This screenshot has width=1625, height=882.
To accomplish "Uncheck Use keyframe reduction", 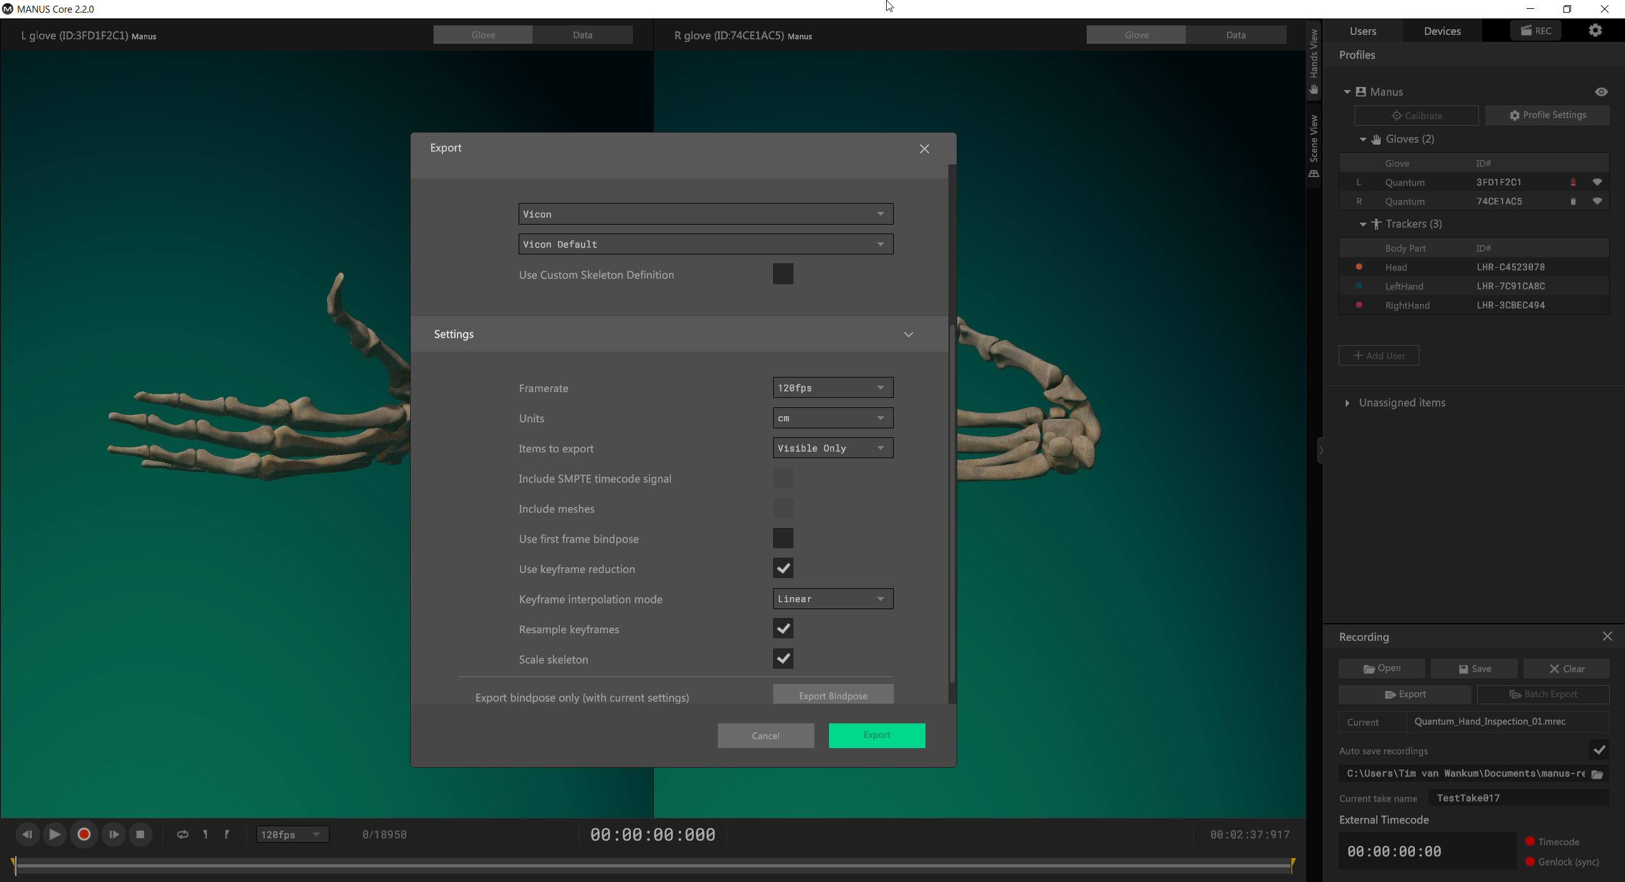I will (x=783, y=569).
